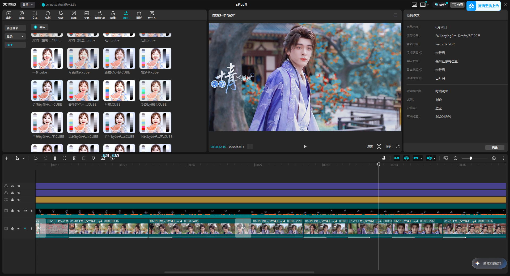The image size is (510, 276).
Task: Select the 如梦令.cube LUT thumbnail
Action: click(x=155, y=58)
